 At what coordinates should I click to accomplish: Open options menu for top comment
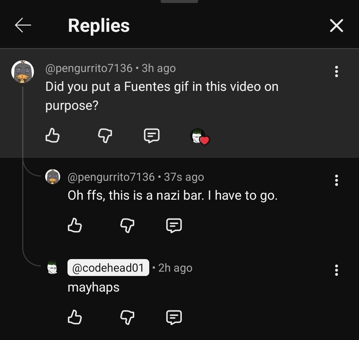click(336, 71)
